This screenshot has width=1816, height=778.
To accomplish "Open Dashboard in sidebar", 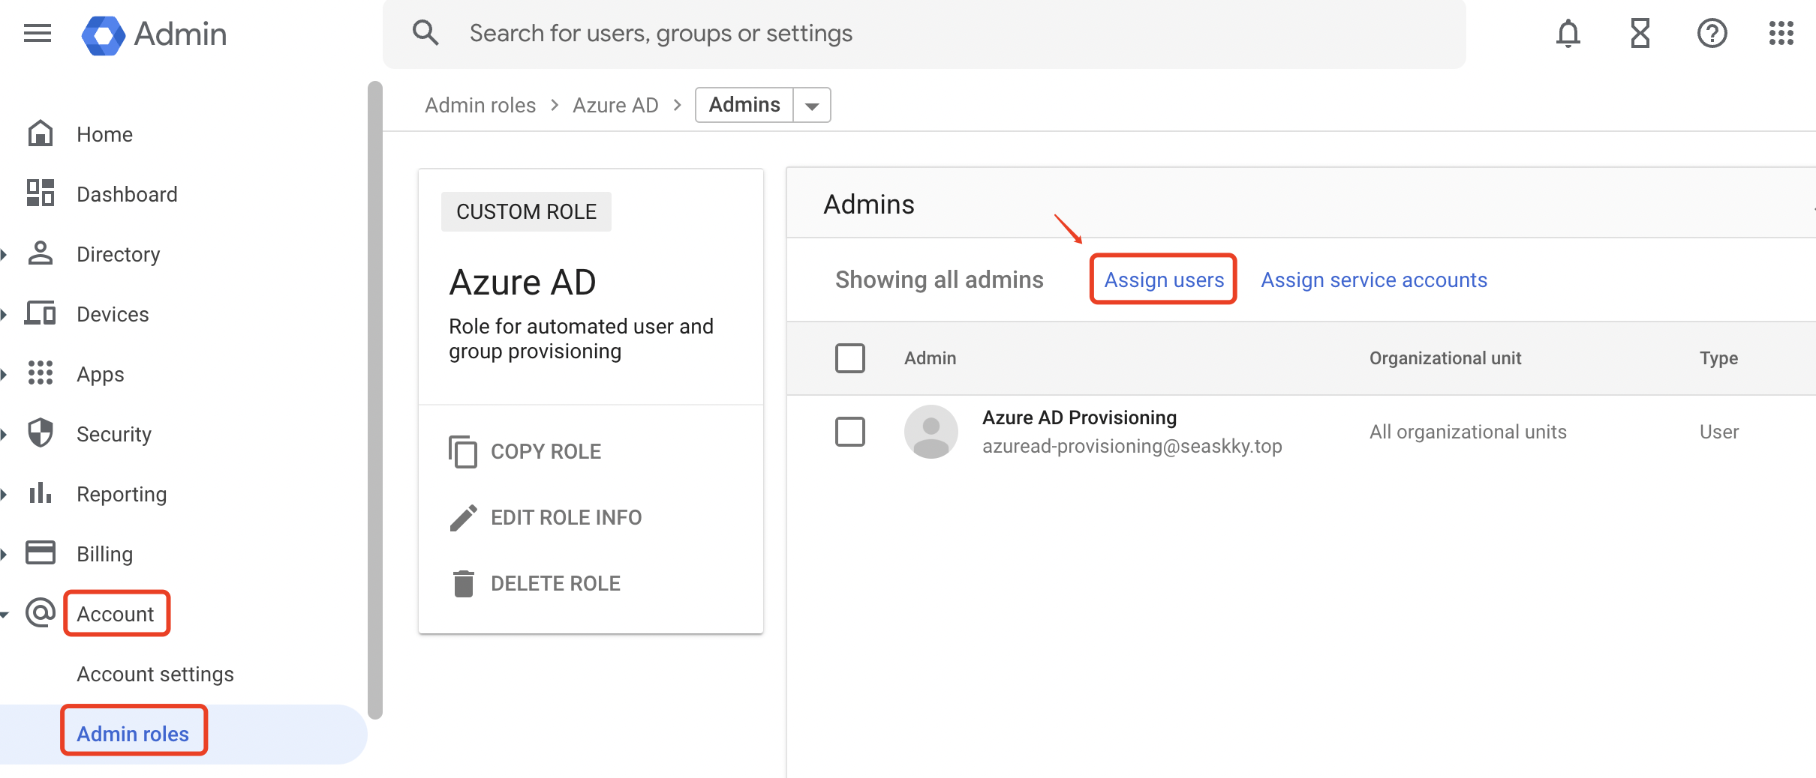I will pos(127,194).
